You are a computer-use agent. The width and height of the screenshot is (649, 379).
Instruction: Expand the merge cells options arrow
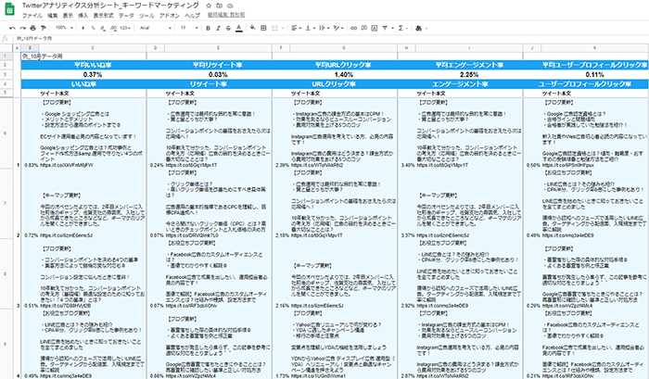pos(283,28)
